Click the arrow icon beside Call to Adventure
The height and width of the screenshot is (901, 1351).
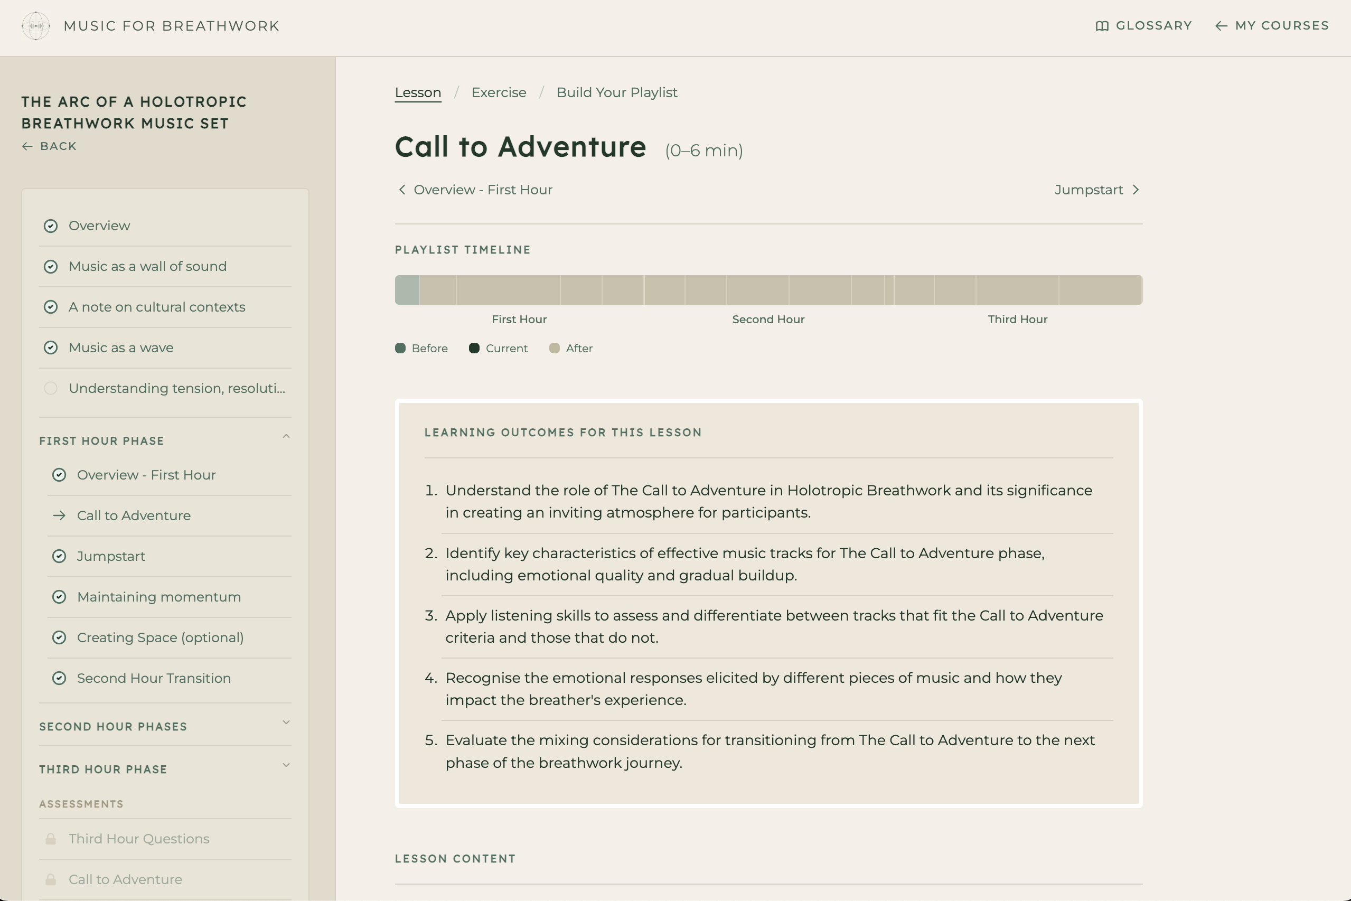point(59,515)
